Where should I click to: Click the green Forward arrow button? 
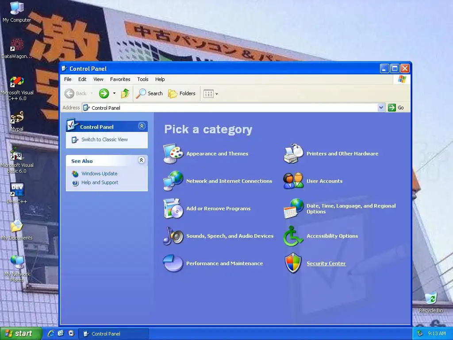[104, 93]
